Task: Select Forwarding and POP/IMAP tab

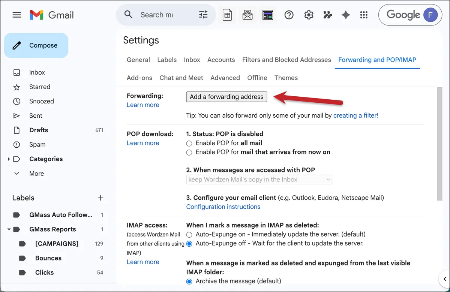Action: [x=377, y=60]
